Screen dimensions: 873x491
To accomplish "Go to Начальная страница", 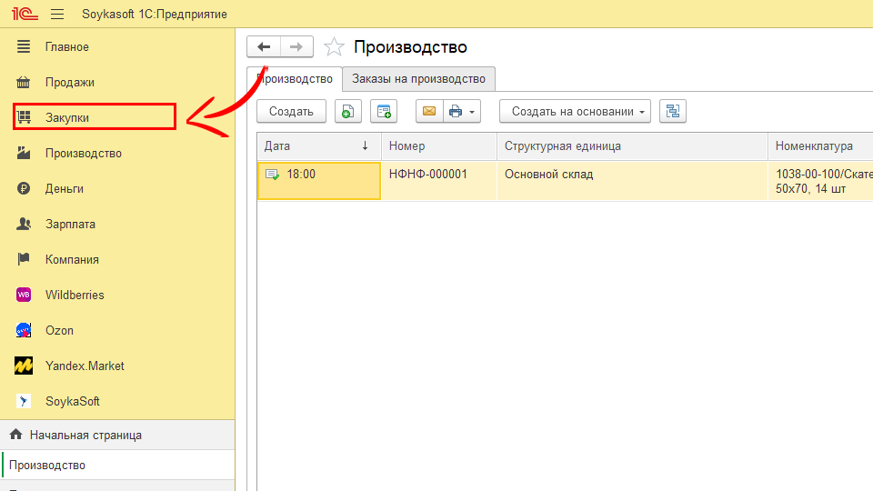I will [85, 436].
